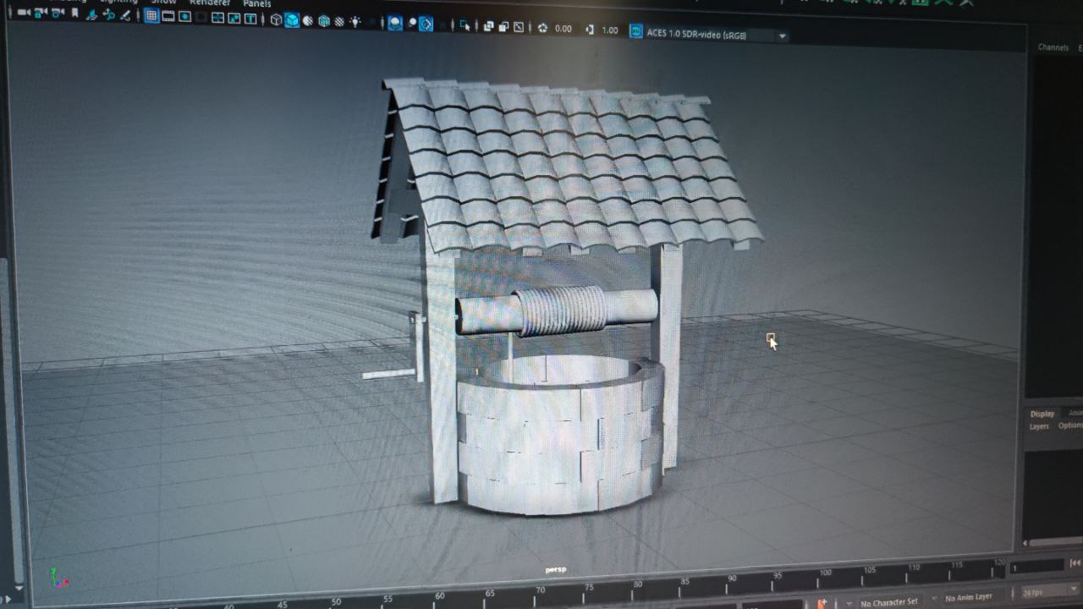
Task: Switch to wireframe display mode
Action: point(276,19)
